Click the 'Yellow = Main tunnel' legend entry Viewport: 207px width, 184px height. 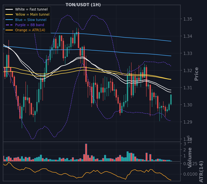click(27, 14)
